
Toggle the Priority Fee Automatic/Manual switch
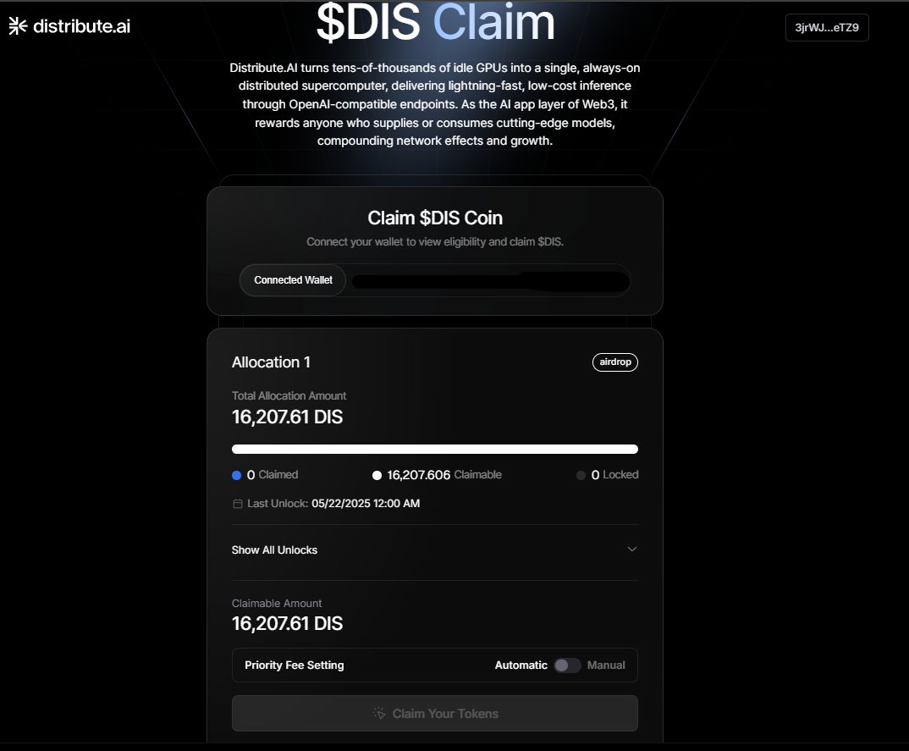coord(567,665)
